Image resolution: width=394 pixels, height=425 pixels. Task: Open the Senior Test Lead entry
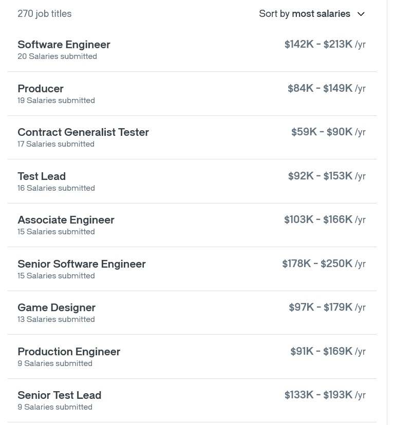click(59, 395)
